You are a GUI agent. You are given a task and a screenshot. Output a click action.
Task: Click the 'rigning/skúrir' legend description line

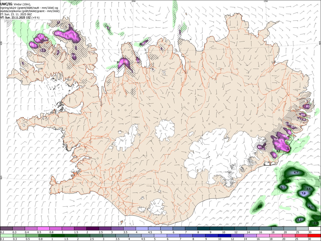(29, 8)
